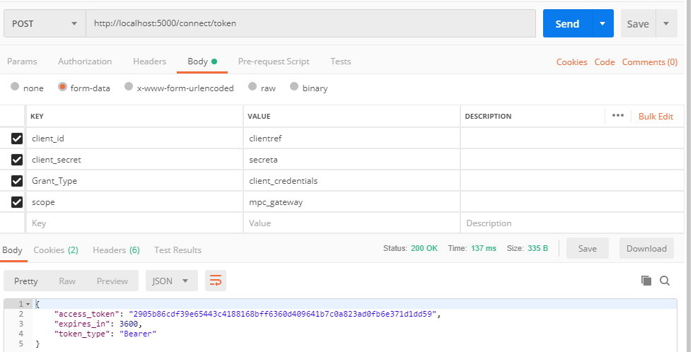Uncheck the client_id parameter checkbox
Screen dimensions: 693x352
pyautogui.click(x=17, y=139)
